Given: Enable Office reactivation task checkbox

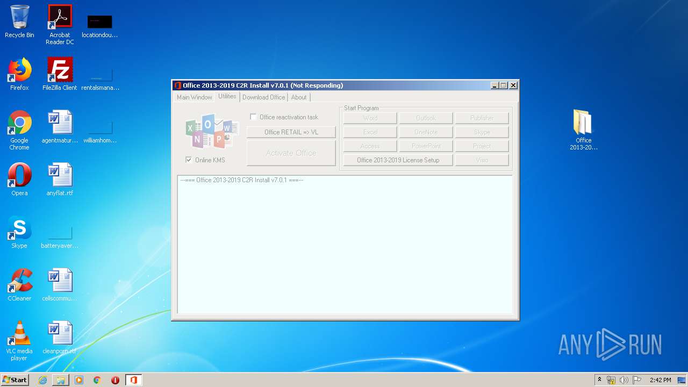Looking at the screenshot, I should click(253, 117).
